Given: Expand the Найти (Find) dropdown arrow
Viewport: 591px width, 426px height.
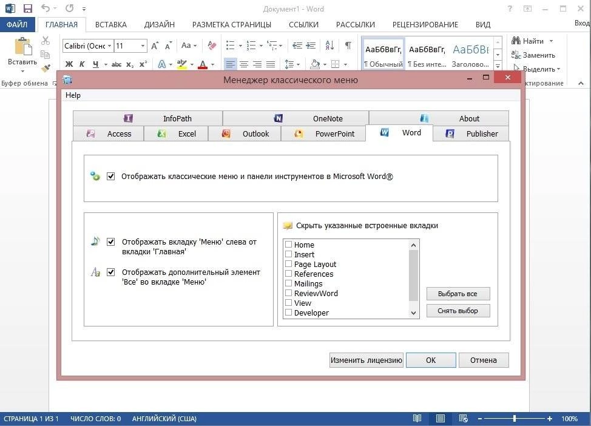Looking at the screenshot, I should coord(552,41).
